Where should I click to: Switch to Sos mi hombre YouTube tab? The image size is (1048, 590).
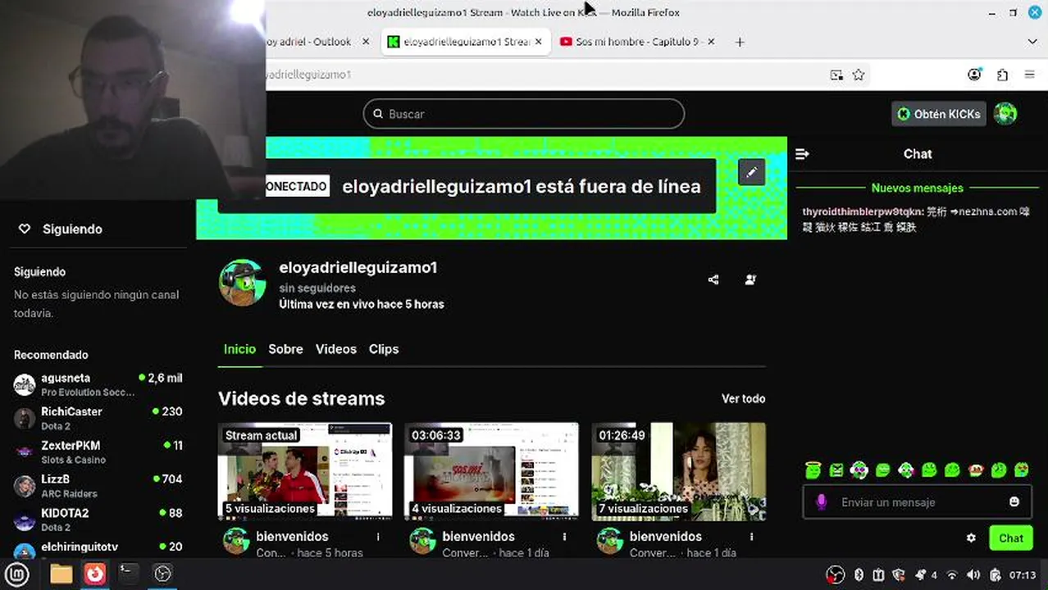[x=636, y=42]
